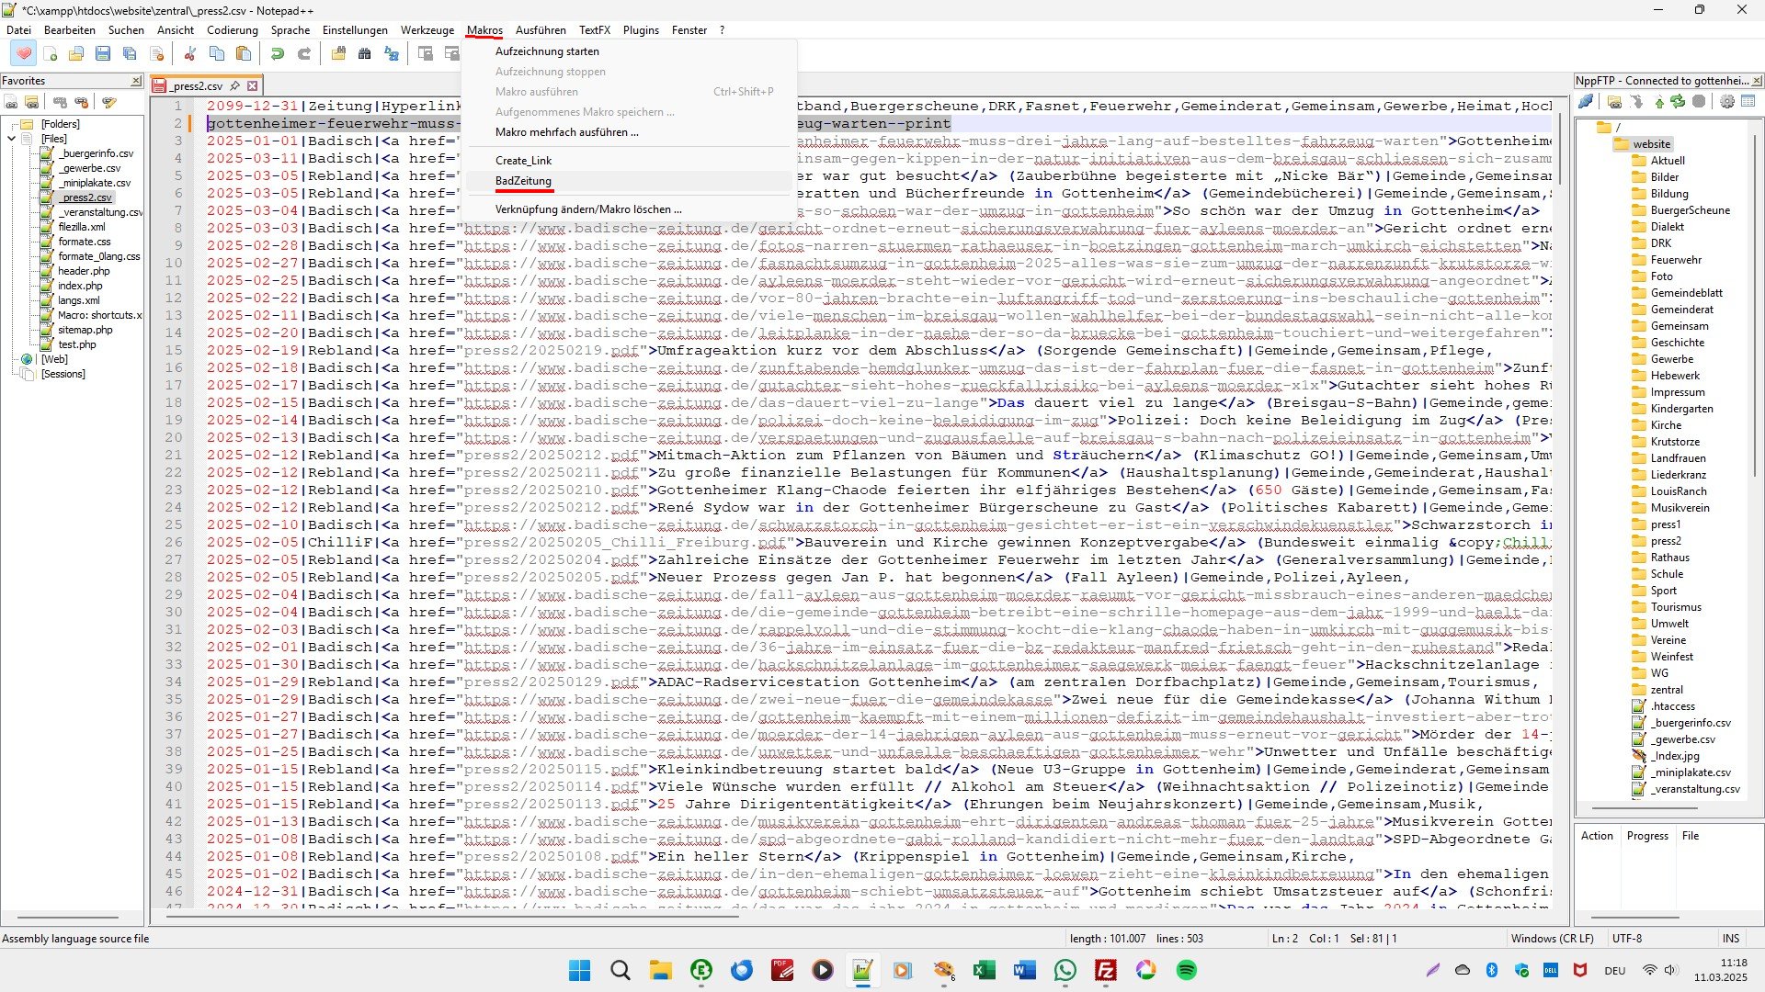Click the green Undo arrow icon
Image resolution: width=1765 pixels, height=992 pixels.
coord(277,54)
